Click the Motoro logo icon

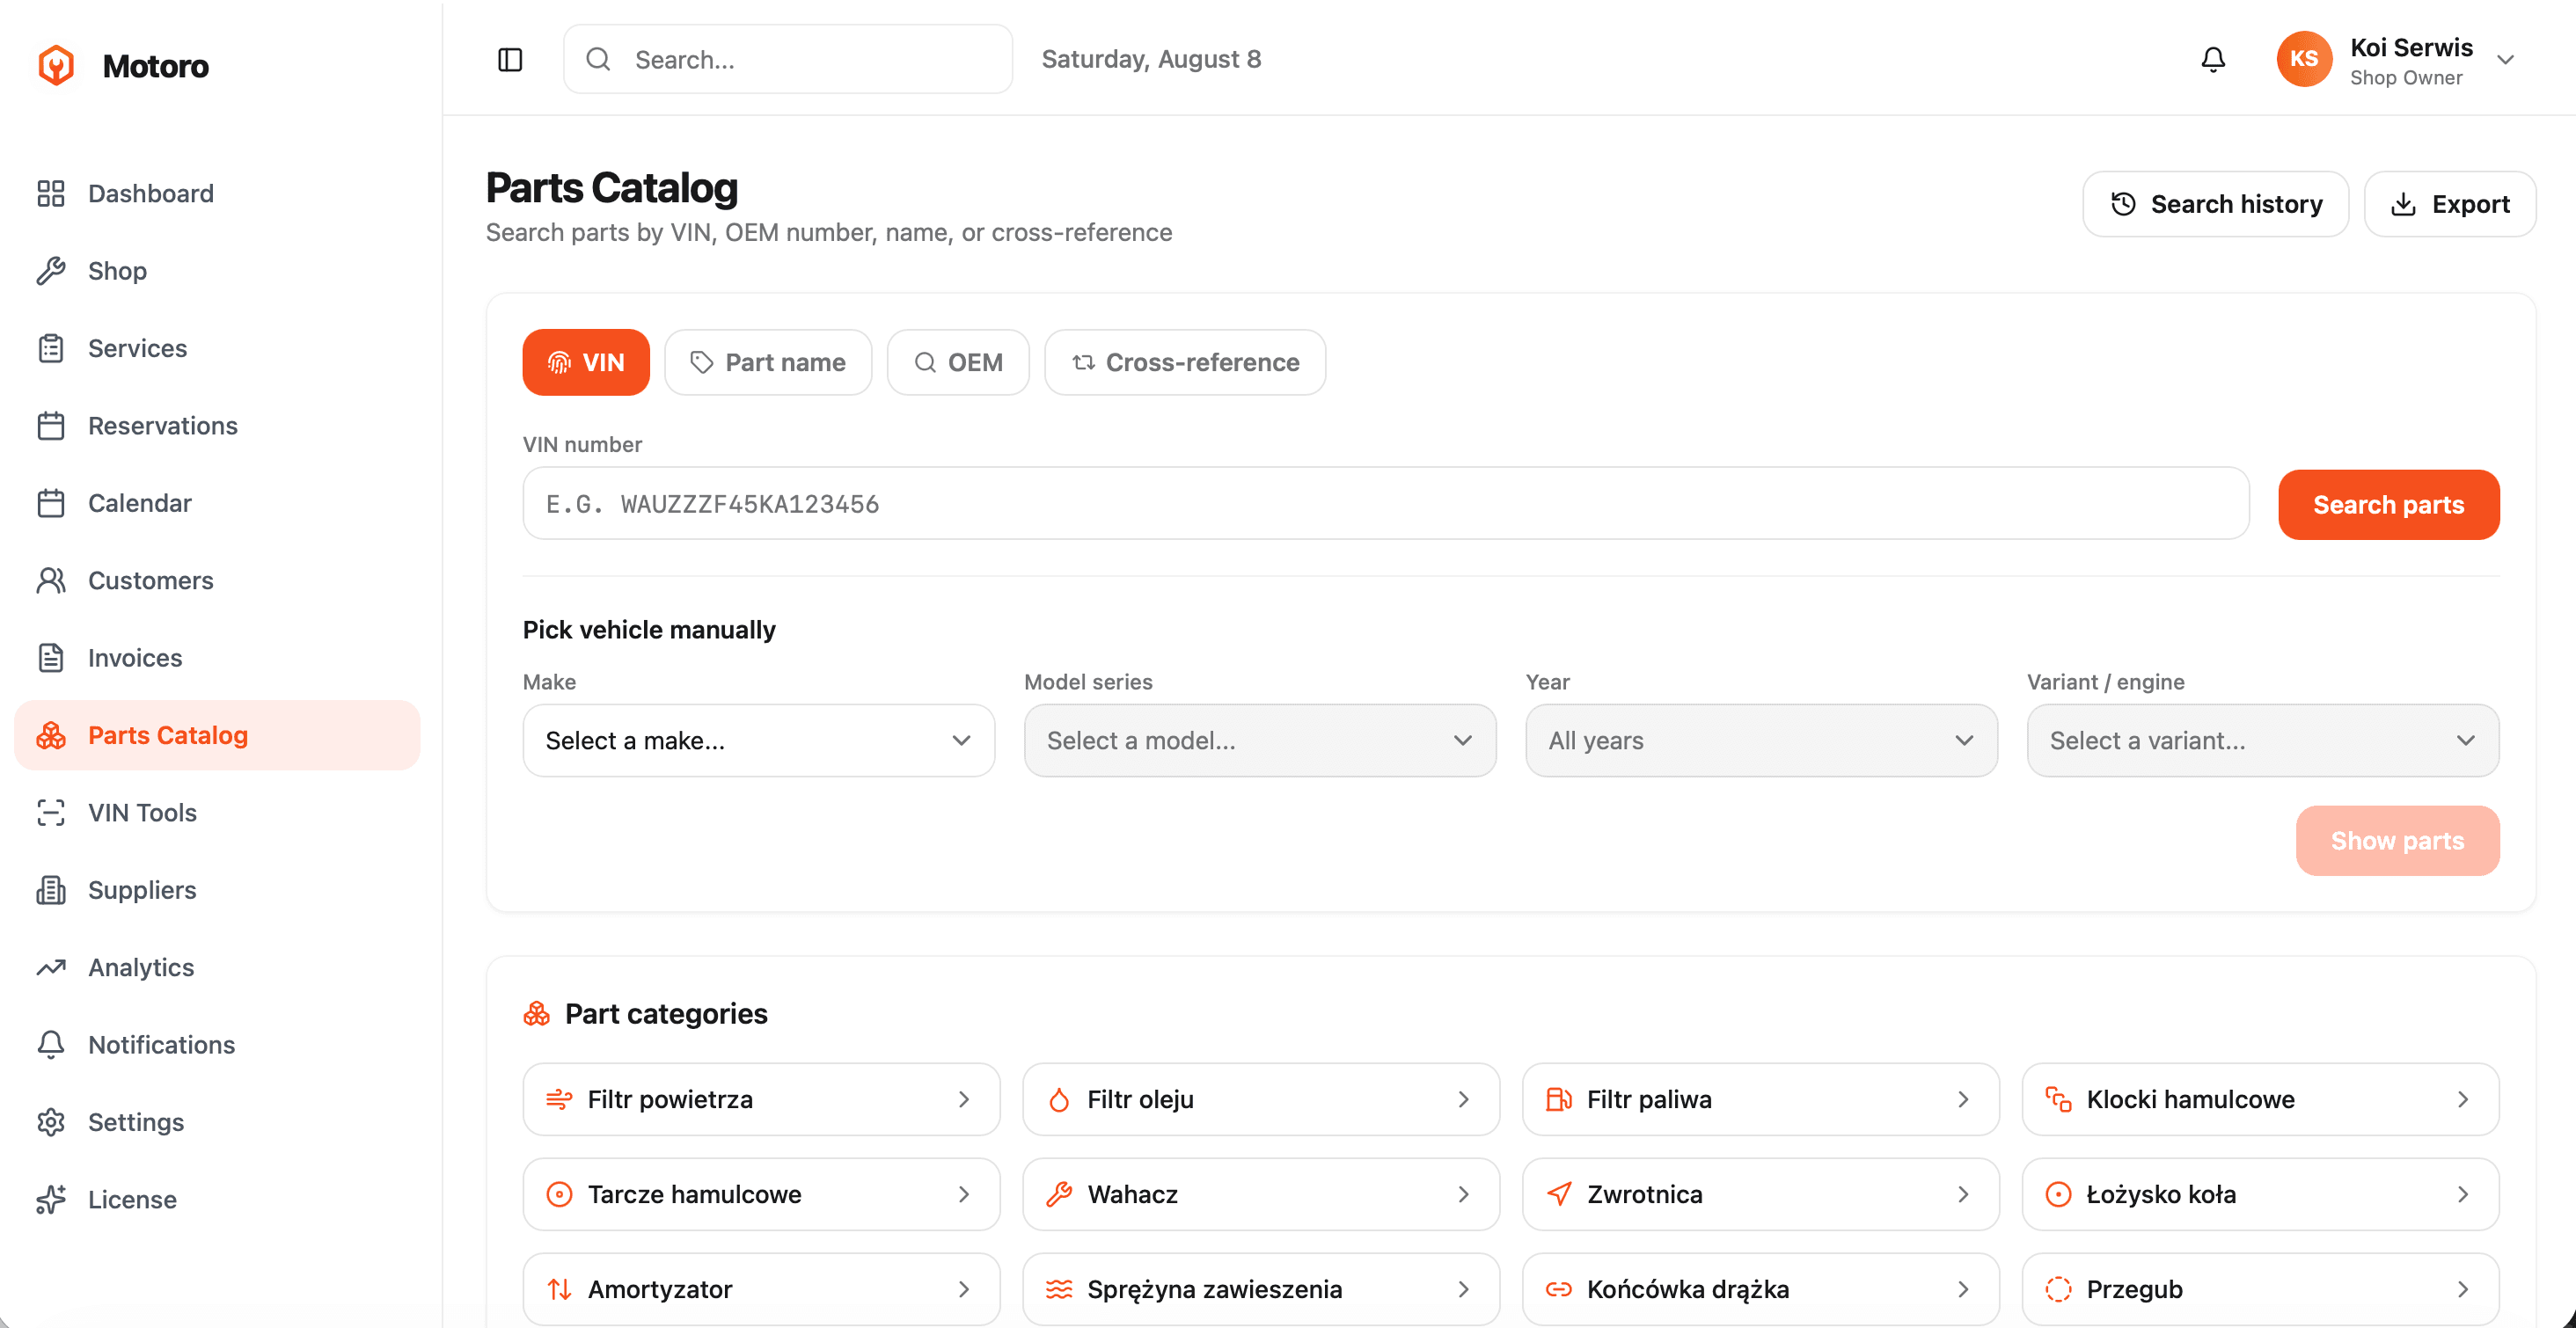pos(56,65)
